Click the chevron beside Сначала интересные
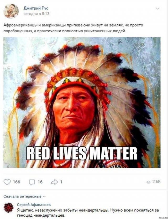 coord(44,197)
